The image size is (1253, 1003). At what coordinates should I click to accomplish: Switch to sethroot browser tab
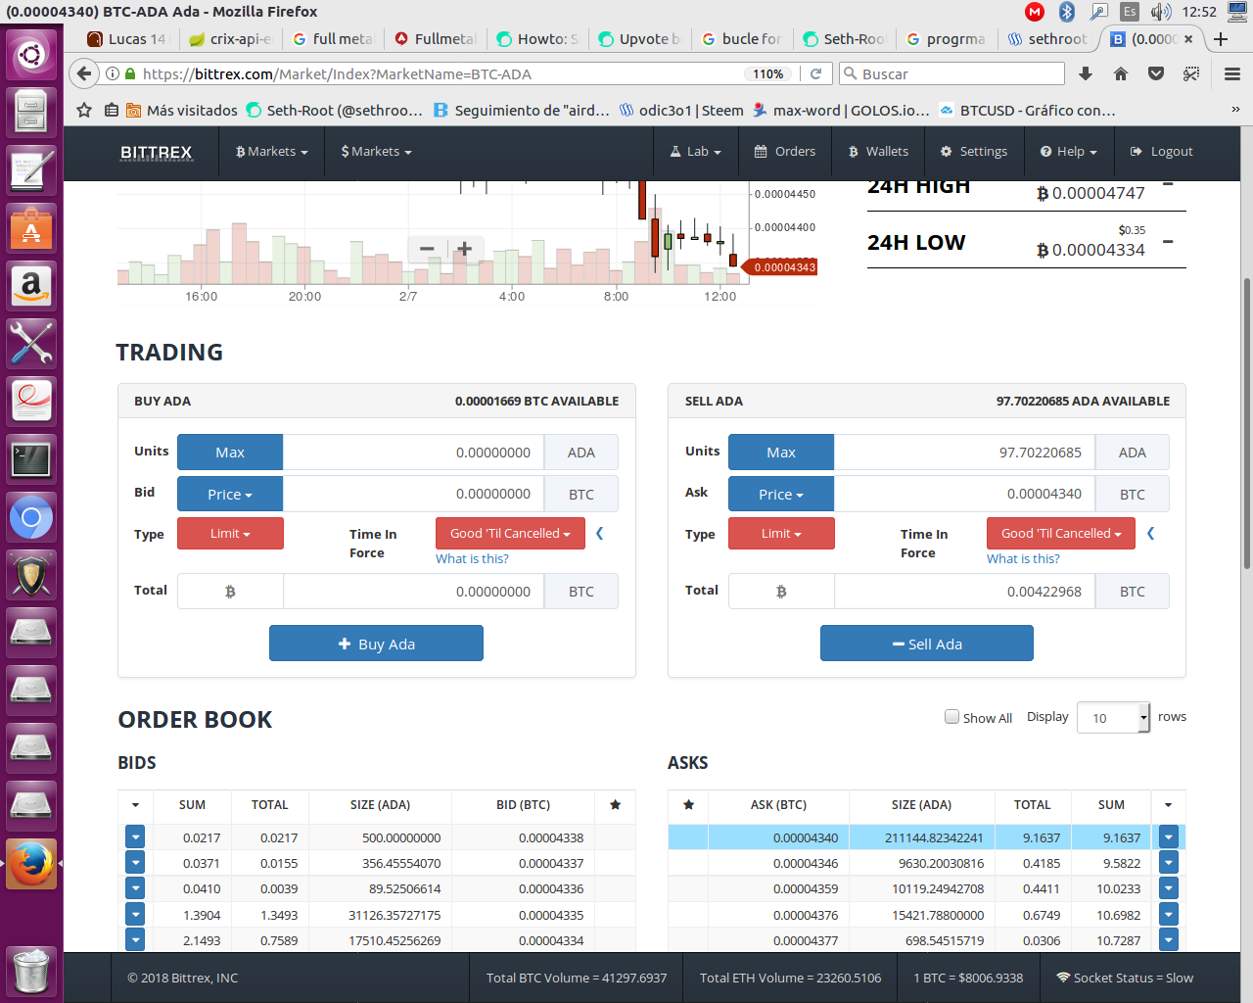1046,39
